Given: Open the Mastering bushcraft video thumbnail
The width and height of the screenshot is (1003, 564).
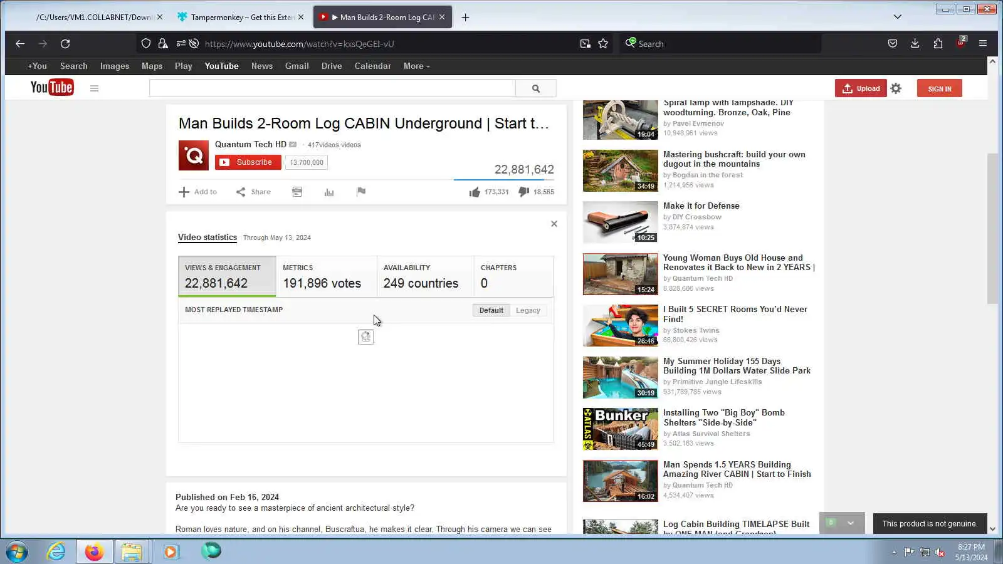Looking at the screenshot, I should pos(621,170).
